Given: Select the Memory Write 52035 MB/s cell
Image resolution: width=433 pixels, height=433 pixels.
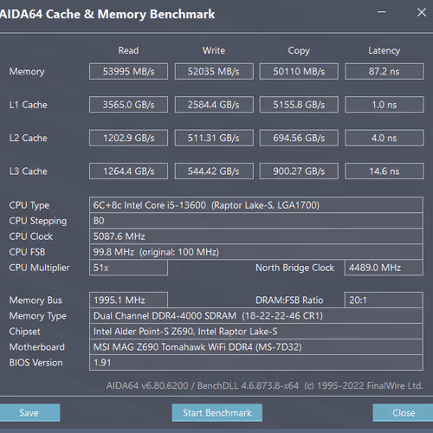Looking at the screenshot, I should (x=214, y=71).
